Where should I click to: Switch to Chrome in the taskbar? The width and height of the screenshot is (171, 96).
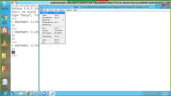coord(29,94)
